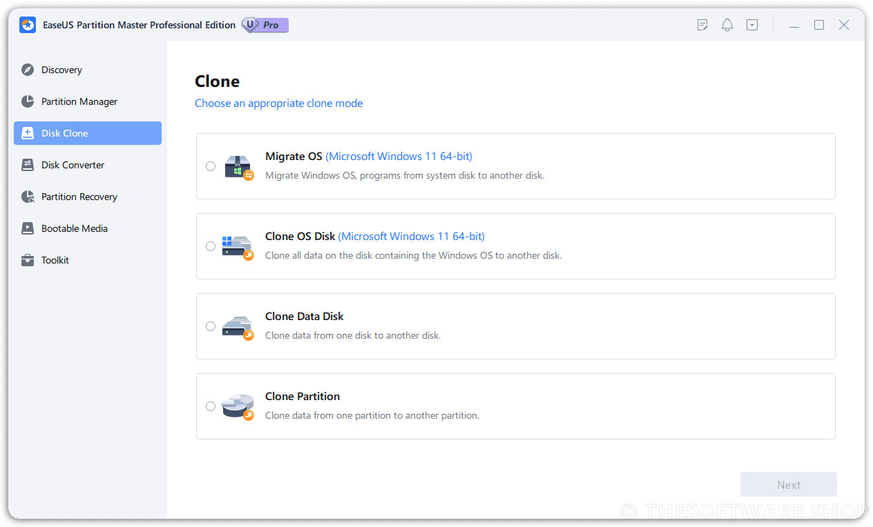Viewport: 873px width, 527px height.
Task: Click 'Clone data from one disk to another disk.' text
Action: tap(353, 336)
